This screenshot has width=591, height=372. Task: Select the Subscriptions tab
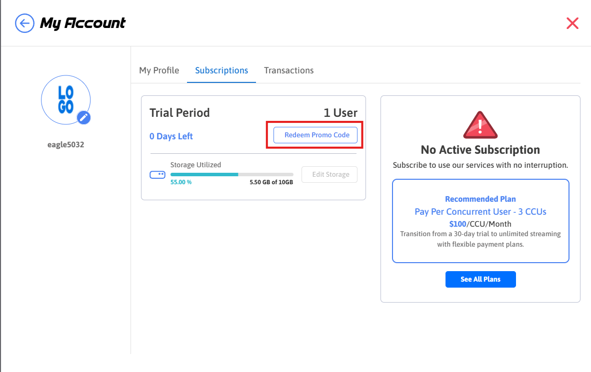click(x=221, y=70)
